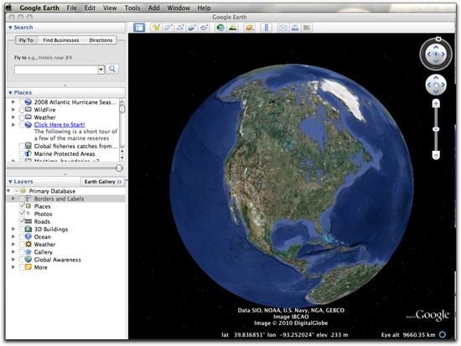Expand the Weather folder in Places

[x=13, y=117]
